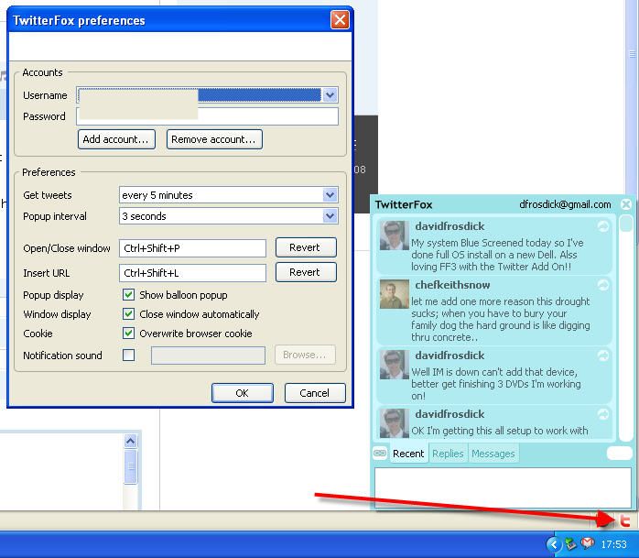Open the Get tweets interval dropdown
The image size is (639, 558).
(330, 195)
